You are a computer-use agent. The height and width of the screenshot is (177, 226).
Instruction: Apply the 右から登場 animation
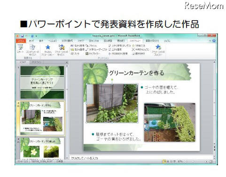(x=78, y=46)
